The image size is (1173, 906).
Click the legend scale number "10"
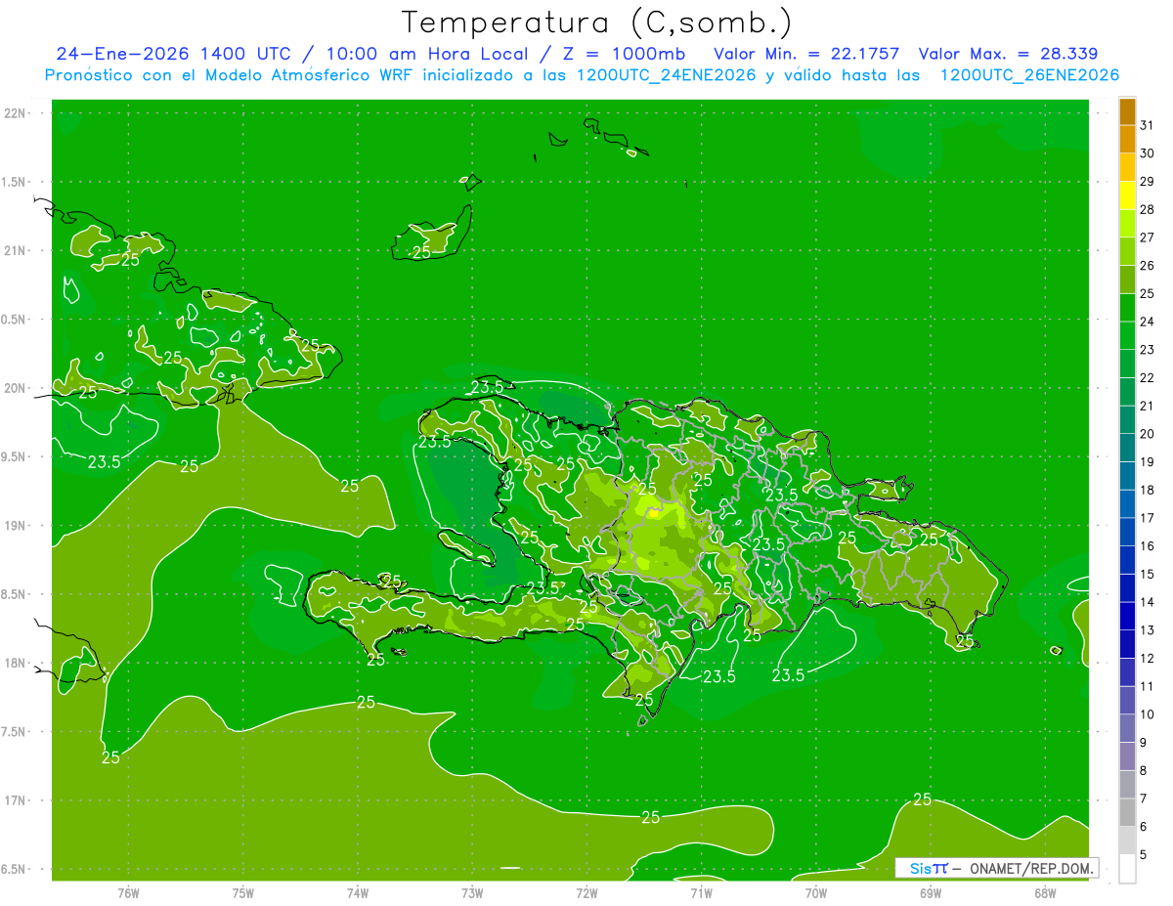point(1147,713)
